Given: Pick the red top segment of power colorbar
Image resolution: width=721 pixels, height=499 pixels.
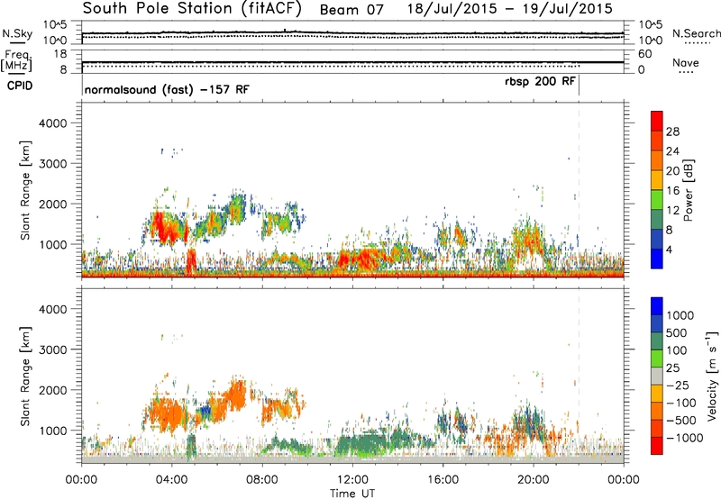Looking at the screenshot, I should pyautogui.click(x=657, y=122).
